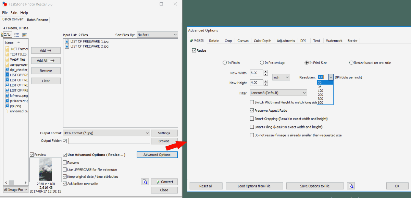Click the horizontal scrollbar in file browser
The image size is (411, 198).
point(16,182)
